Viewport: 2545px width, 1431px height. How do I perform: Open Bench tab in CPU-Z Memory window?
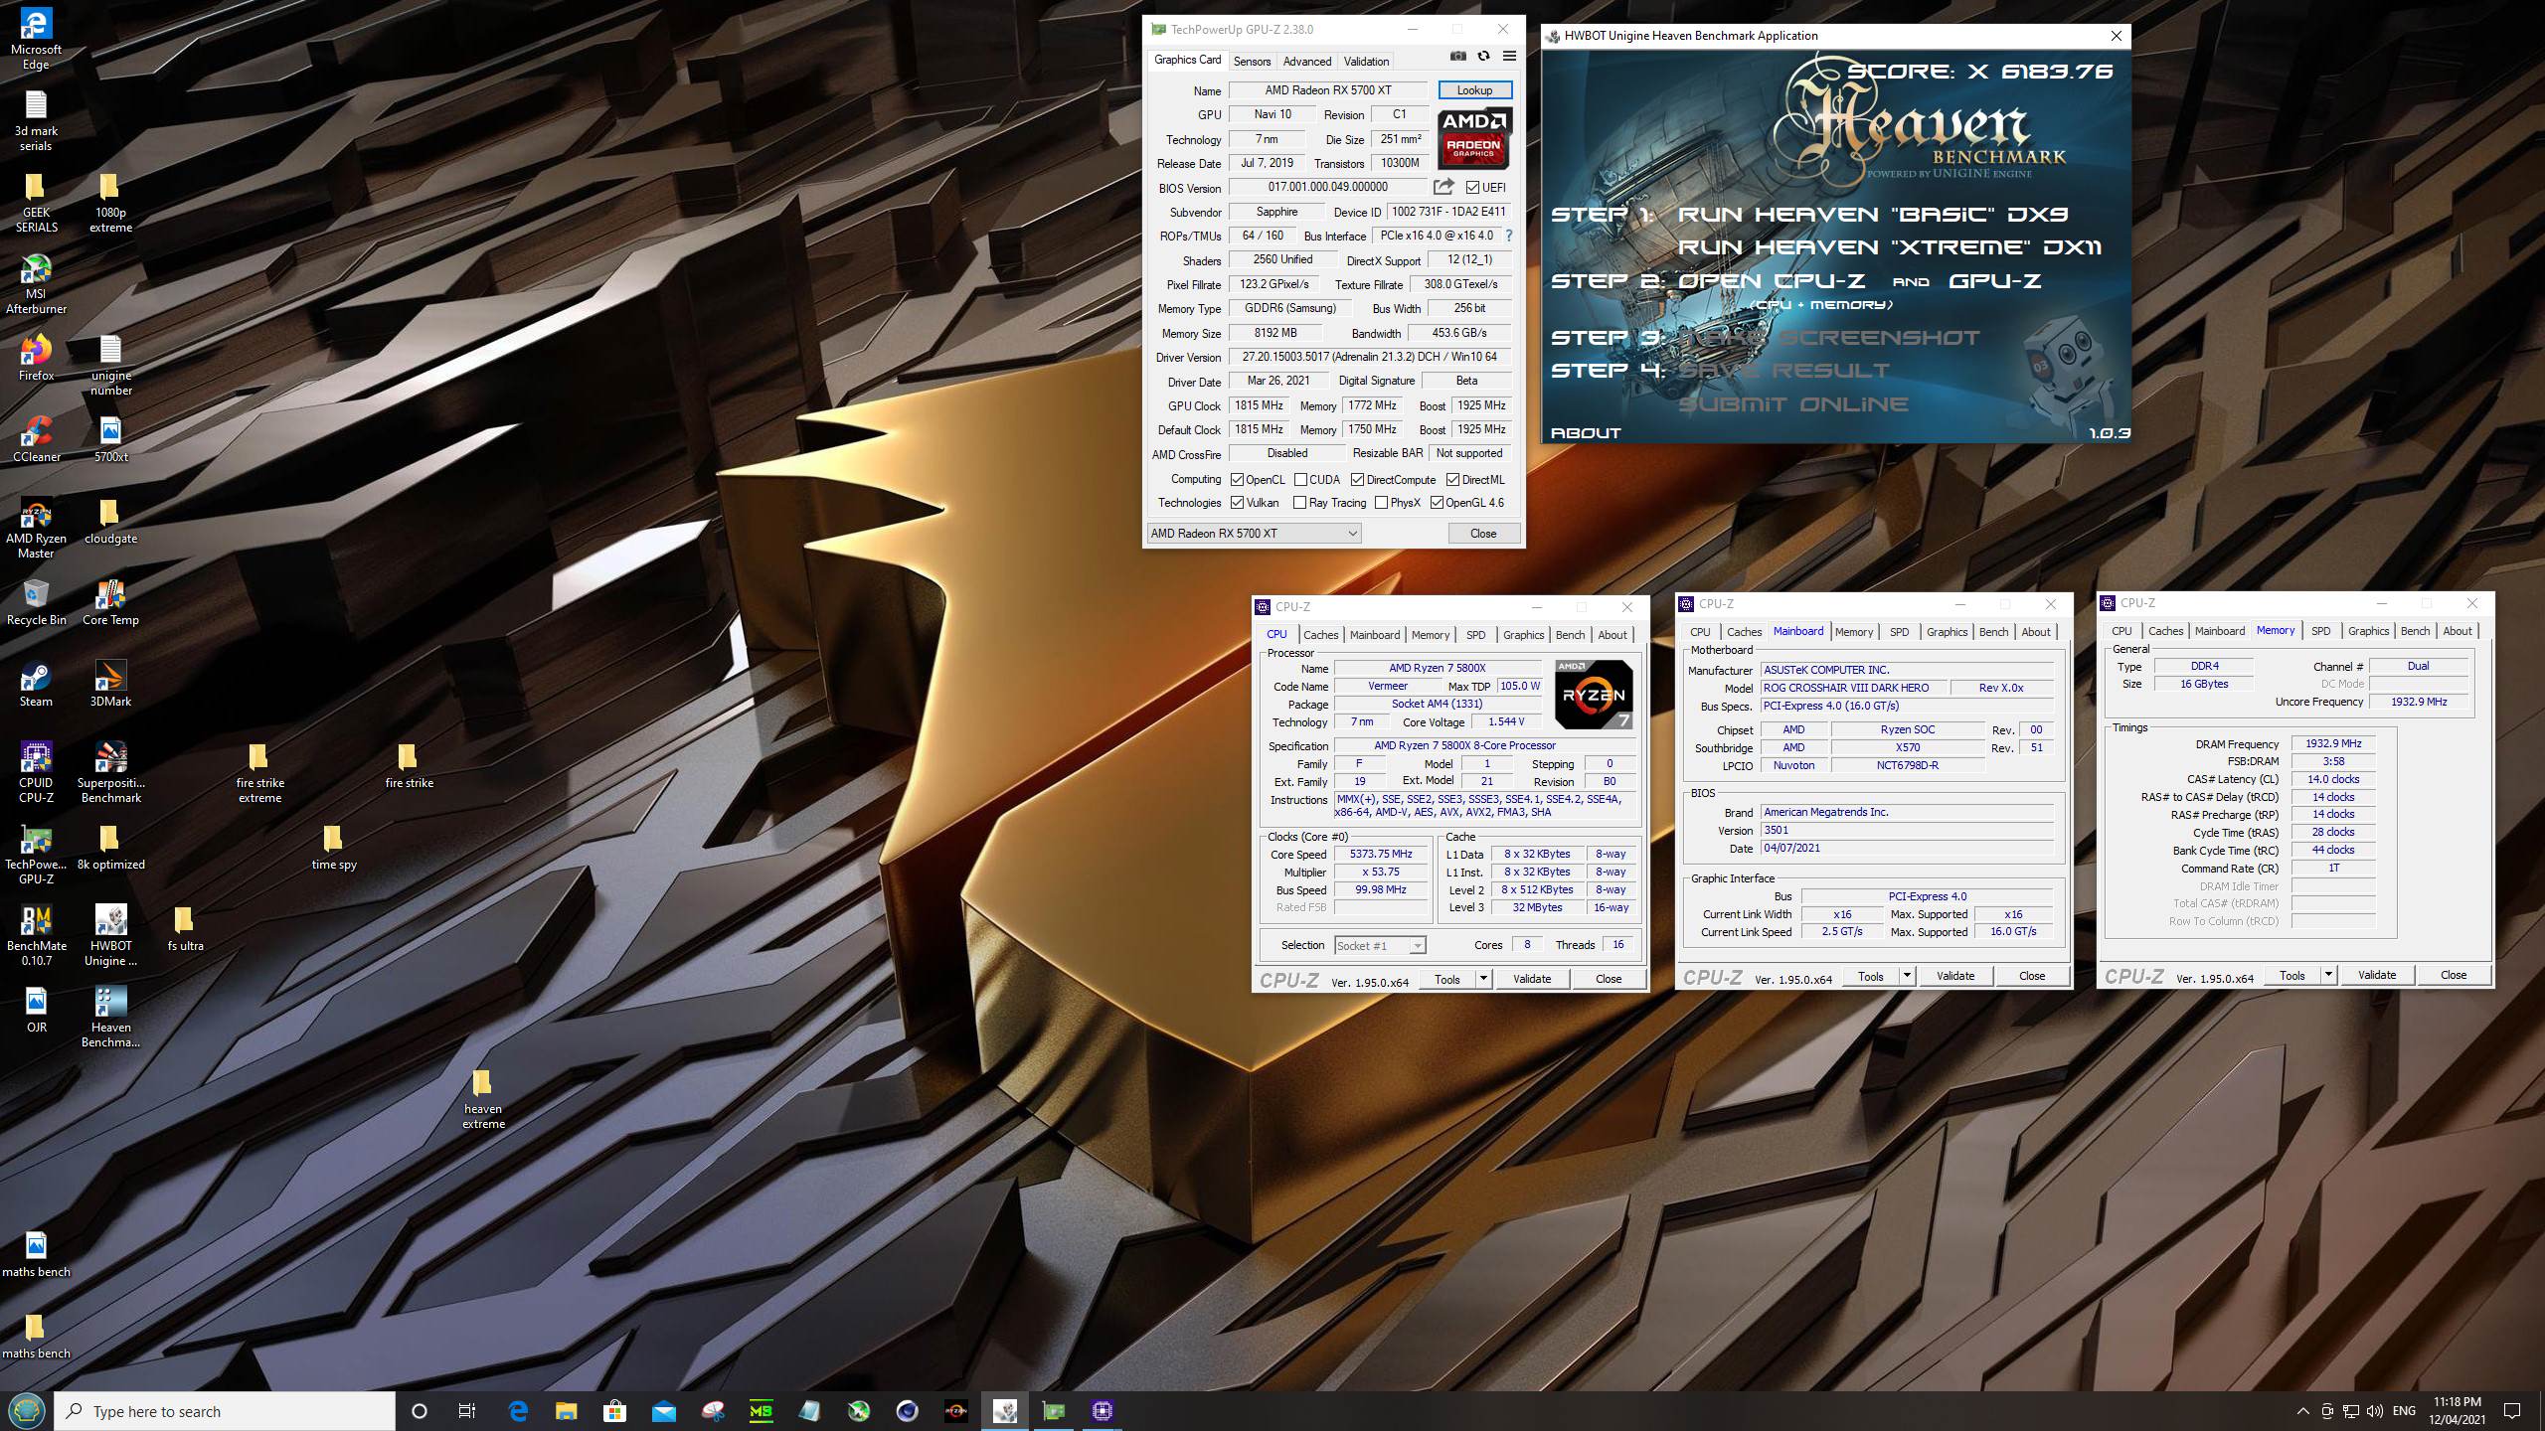2415,631
